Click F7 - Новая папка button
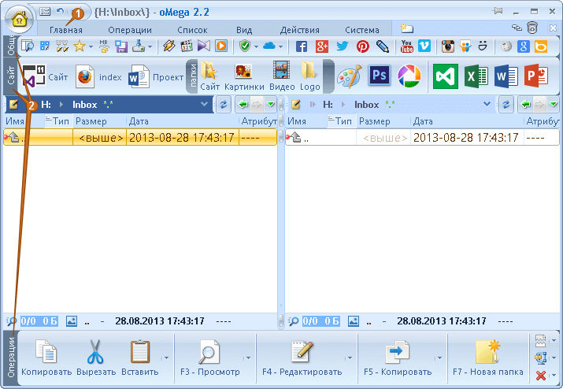The height and width of the screenshot is (389, 563). (488, 358)
